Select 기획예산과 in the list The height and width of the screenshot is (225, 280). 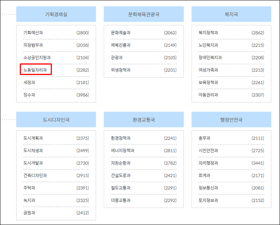[x=33, y=33]
